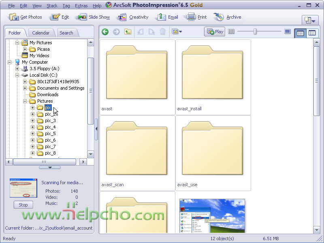Click the large thumbnail size icon
The height and width of the screenshot is (243, 324).
(x=287, y=32)
